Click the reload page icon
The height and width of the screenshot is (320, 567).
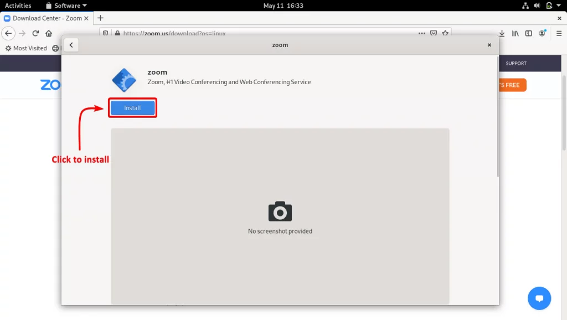point(35,33)
